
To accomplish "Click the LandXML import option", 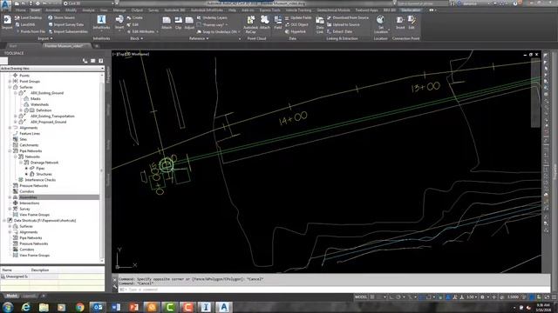I will tap(25, 24).
